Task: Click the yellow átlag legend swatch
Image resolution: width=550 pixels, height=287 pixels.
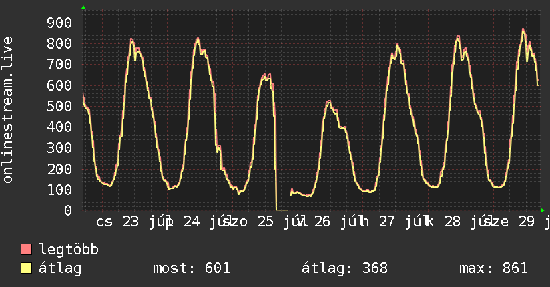Action: pyautogui.click(x=26, y=268)
